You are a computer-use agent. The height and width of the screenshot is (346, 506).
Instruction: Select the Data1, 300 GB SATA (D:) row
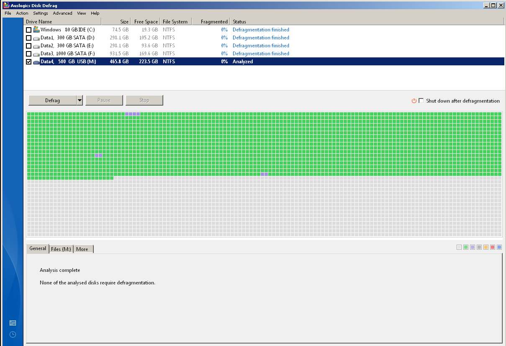pyautogui.click(x=264, y=38)
